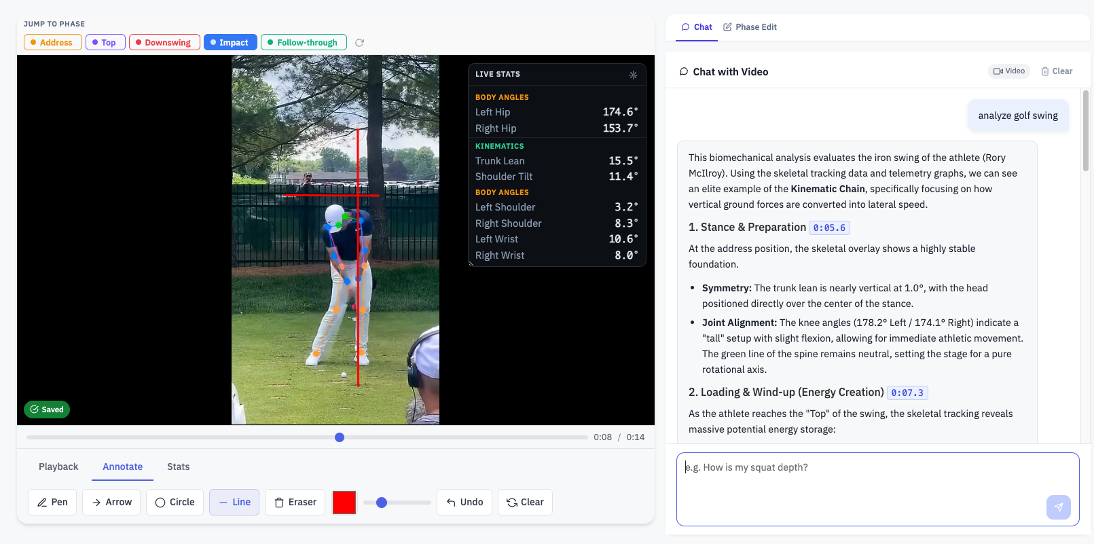Click the '1. Stance & Preparation' heading

point(747,228)
